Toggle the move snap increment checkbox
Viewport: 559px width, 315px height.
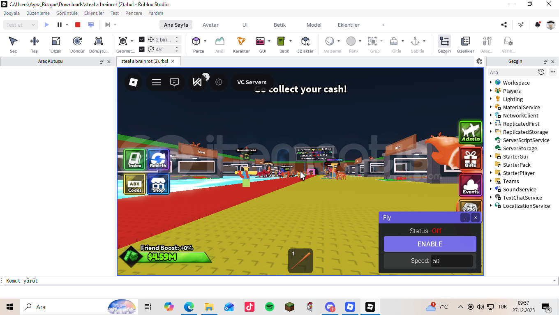(142, 39)
